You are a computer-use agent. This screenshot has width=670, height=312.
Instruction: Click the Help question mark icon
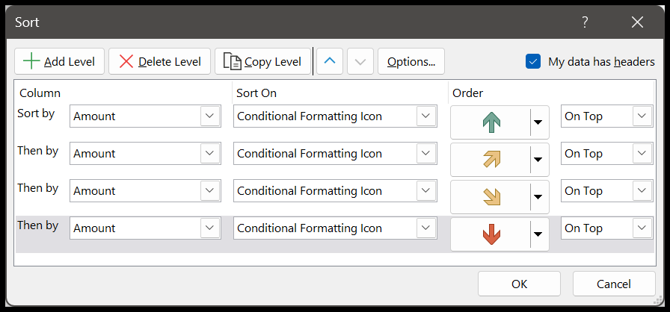585,22
